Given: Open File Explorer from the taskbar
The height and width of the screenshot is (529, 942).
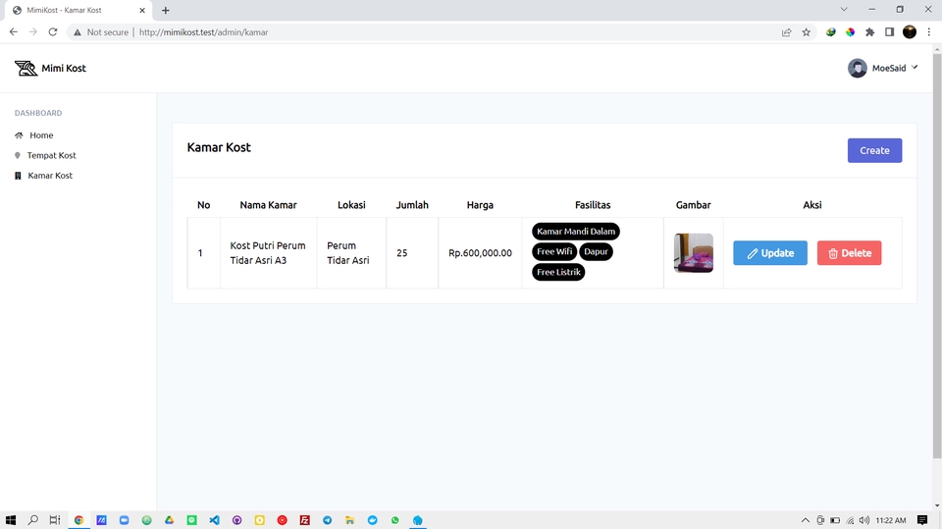Looking at the screenshot, I should 349,520.
